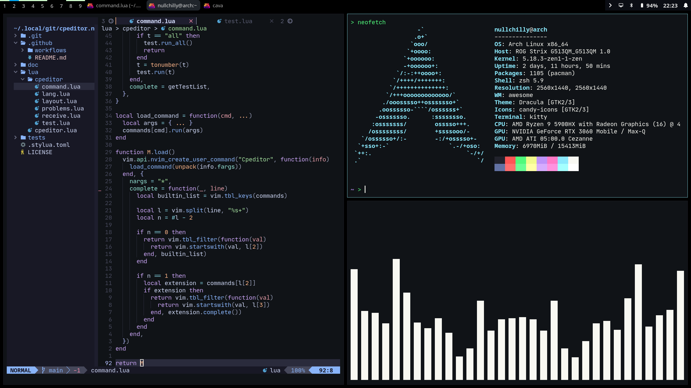Click the clock showing 22:23
Viewport: 691px width, 388px height.
coord(670,5)
